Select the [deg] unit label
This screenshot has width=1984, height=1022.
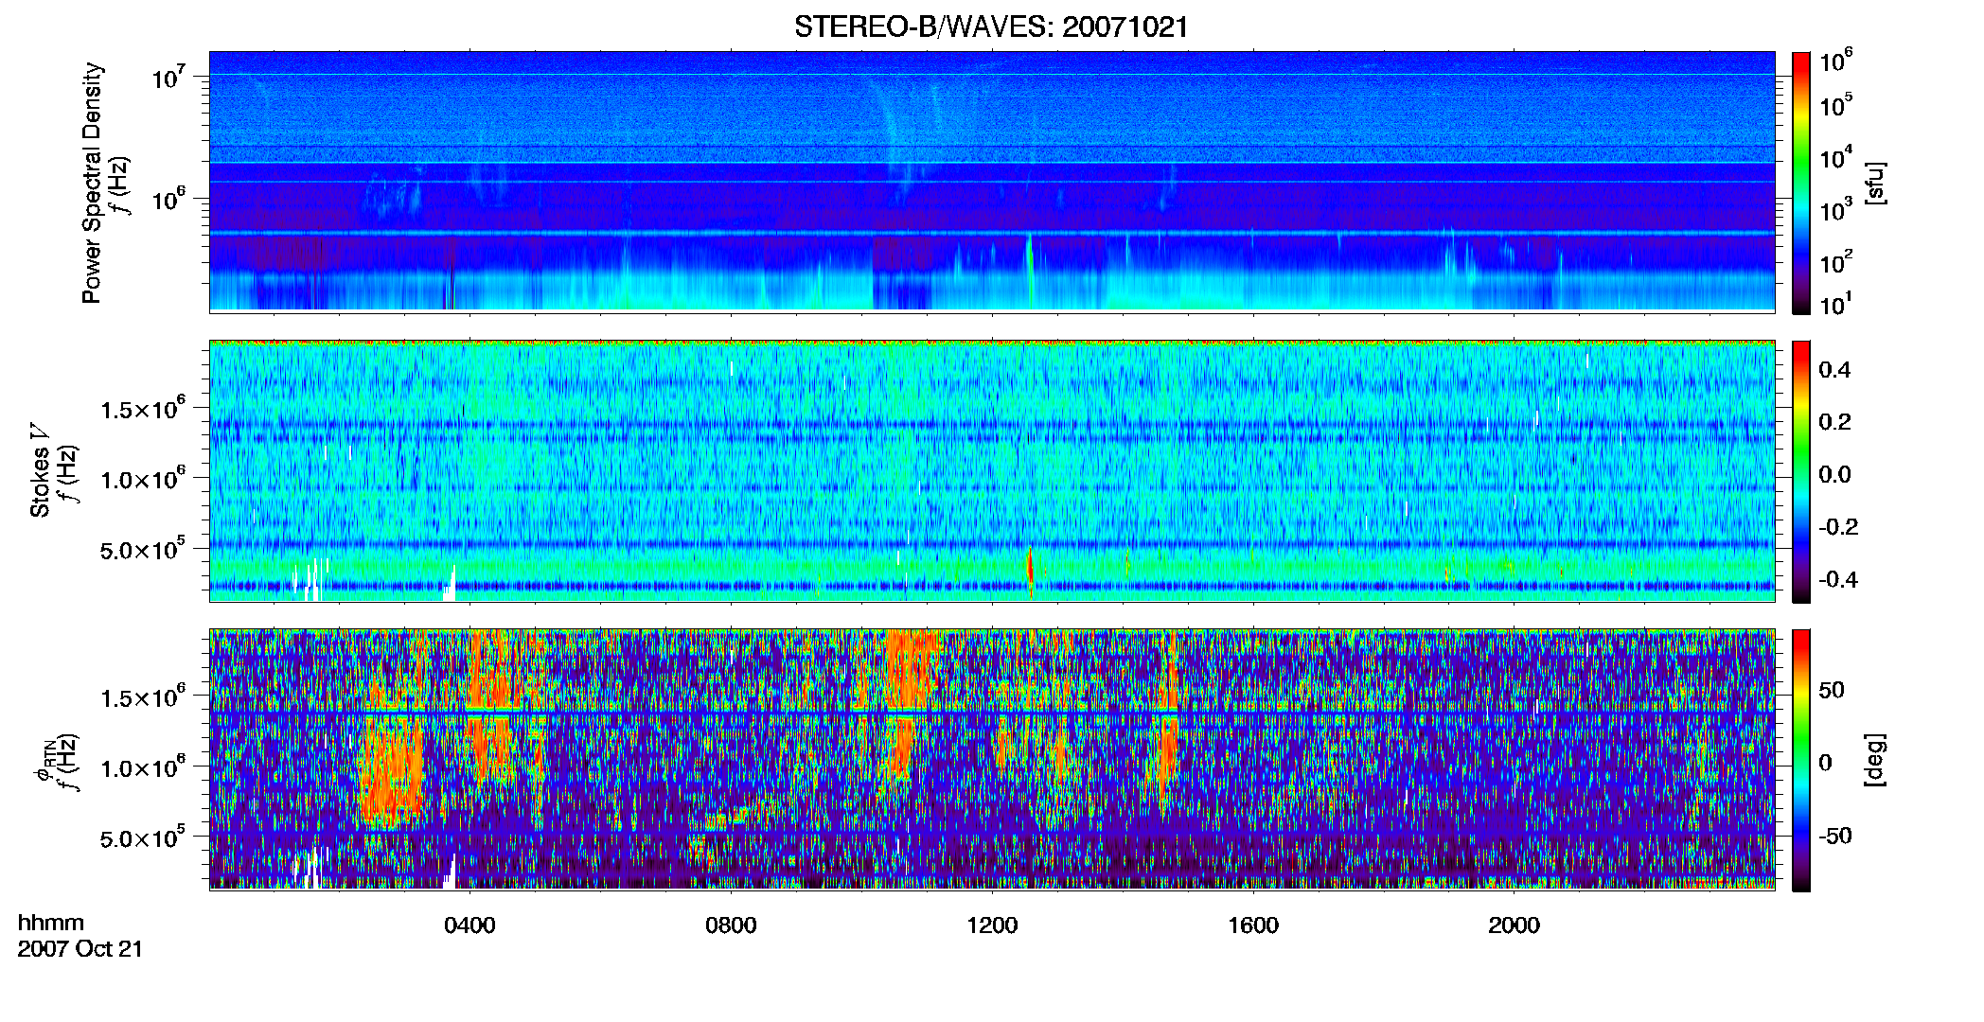(x=1874, y=759)
